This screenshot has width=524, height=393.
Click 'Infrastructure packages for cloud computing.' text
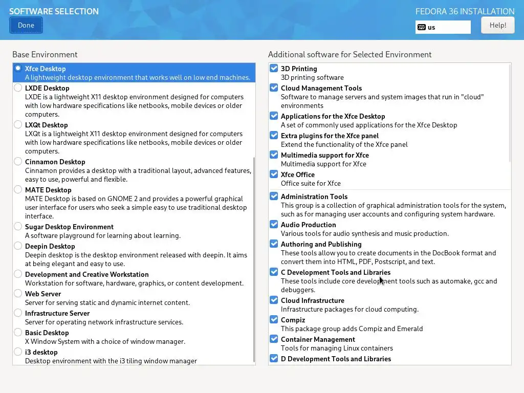pyautogui.click(x=350, y=310)
